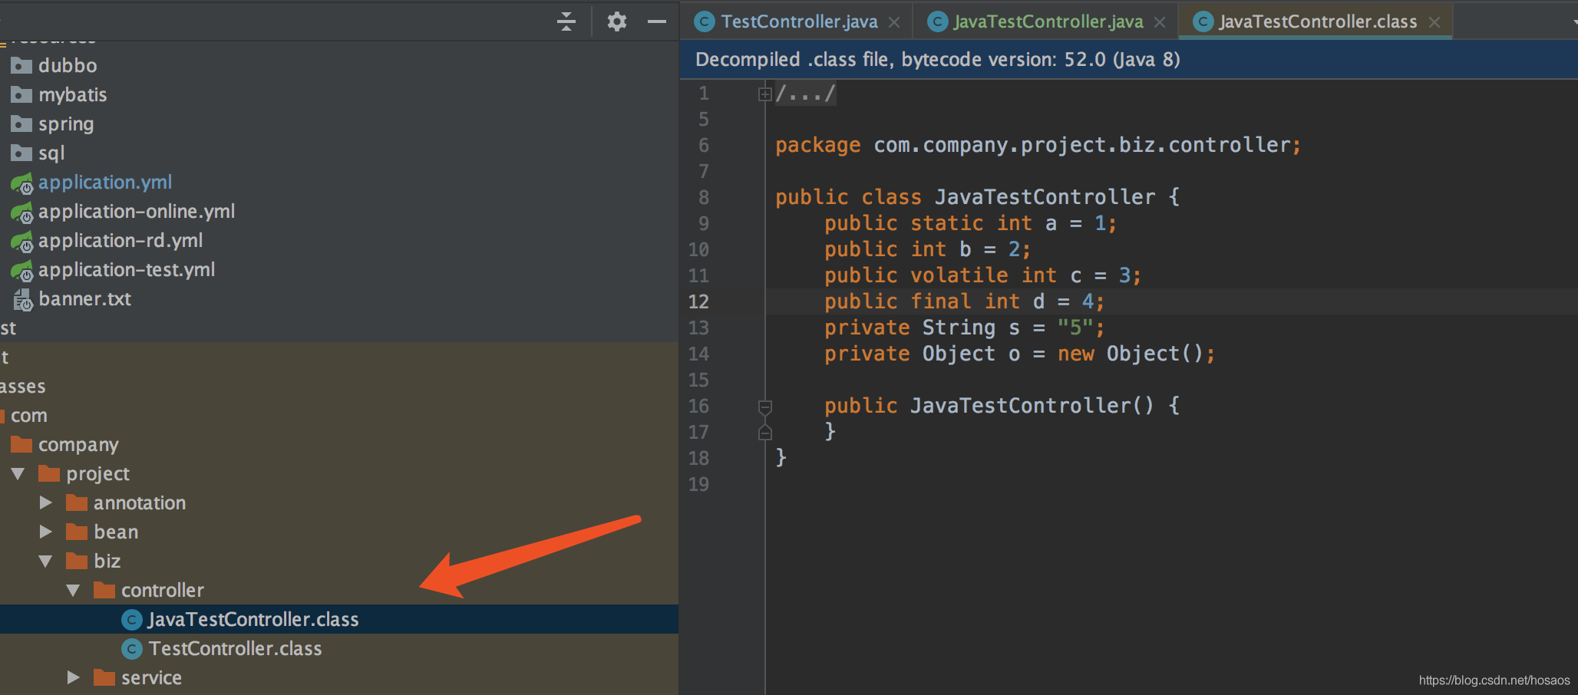Open the project panel settings gear
The image size is (1578, 695).
coord(616,21)
